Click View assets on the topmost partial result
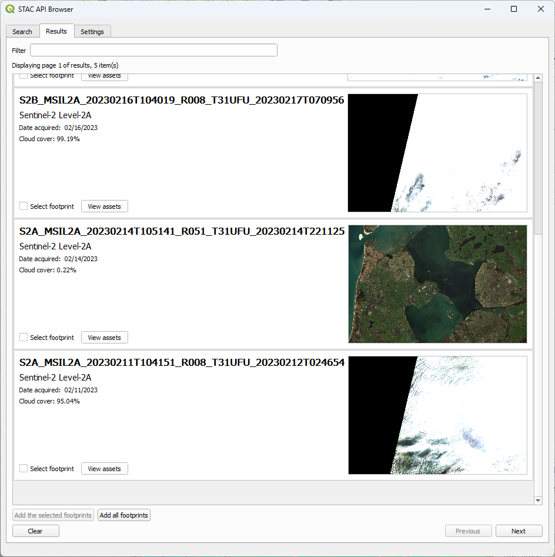This screenshot has height=557, width=555. coord(104,75)
